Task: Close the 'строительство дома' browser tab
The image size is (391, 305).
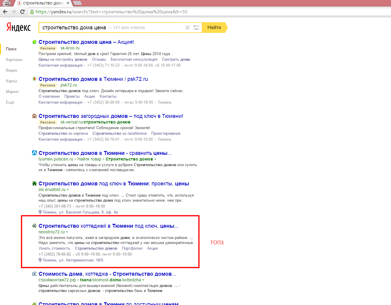Action: [68, 3]
